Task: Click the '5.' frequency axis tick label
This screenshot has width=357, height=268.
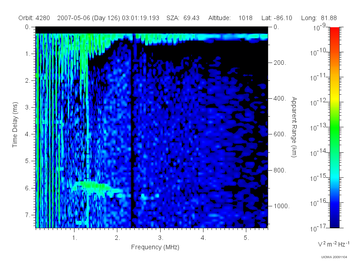Action: 246,238
